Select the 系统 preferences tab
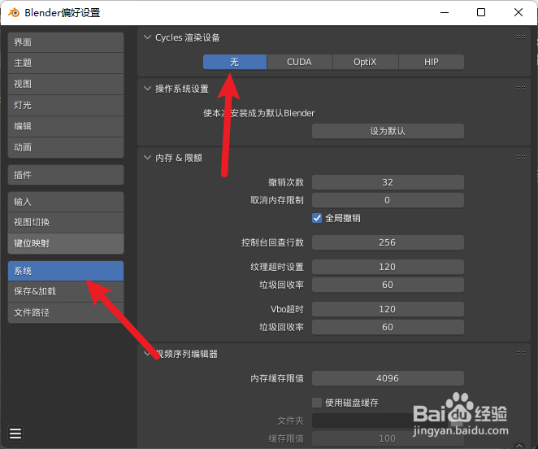The height and width of the screenshot is (449, 538). pos(66,271)
